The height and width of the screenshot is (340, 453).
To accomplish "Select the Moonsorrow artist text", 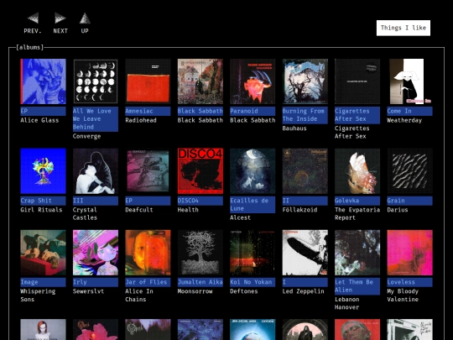I will coord(195,291).
